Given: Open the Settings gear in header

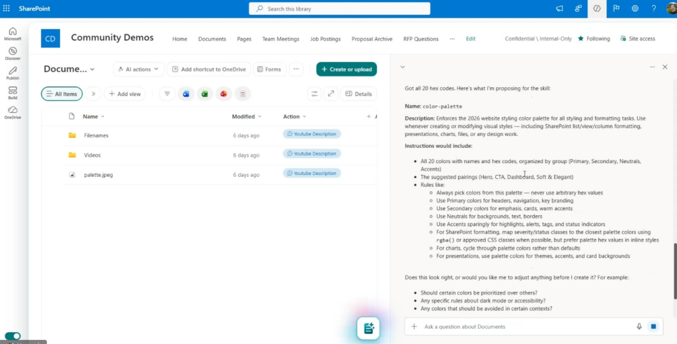Looking at the screenshot, I should pos(635,9).
